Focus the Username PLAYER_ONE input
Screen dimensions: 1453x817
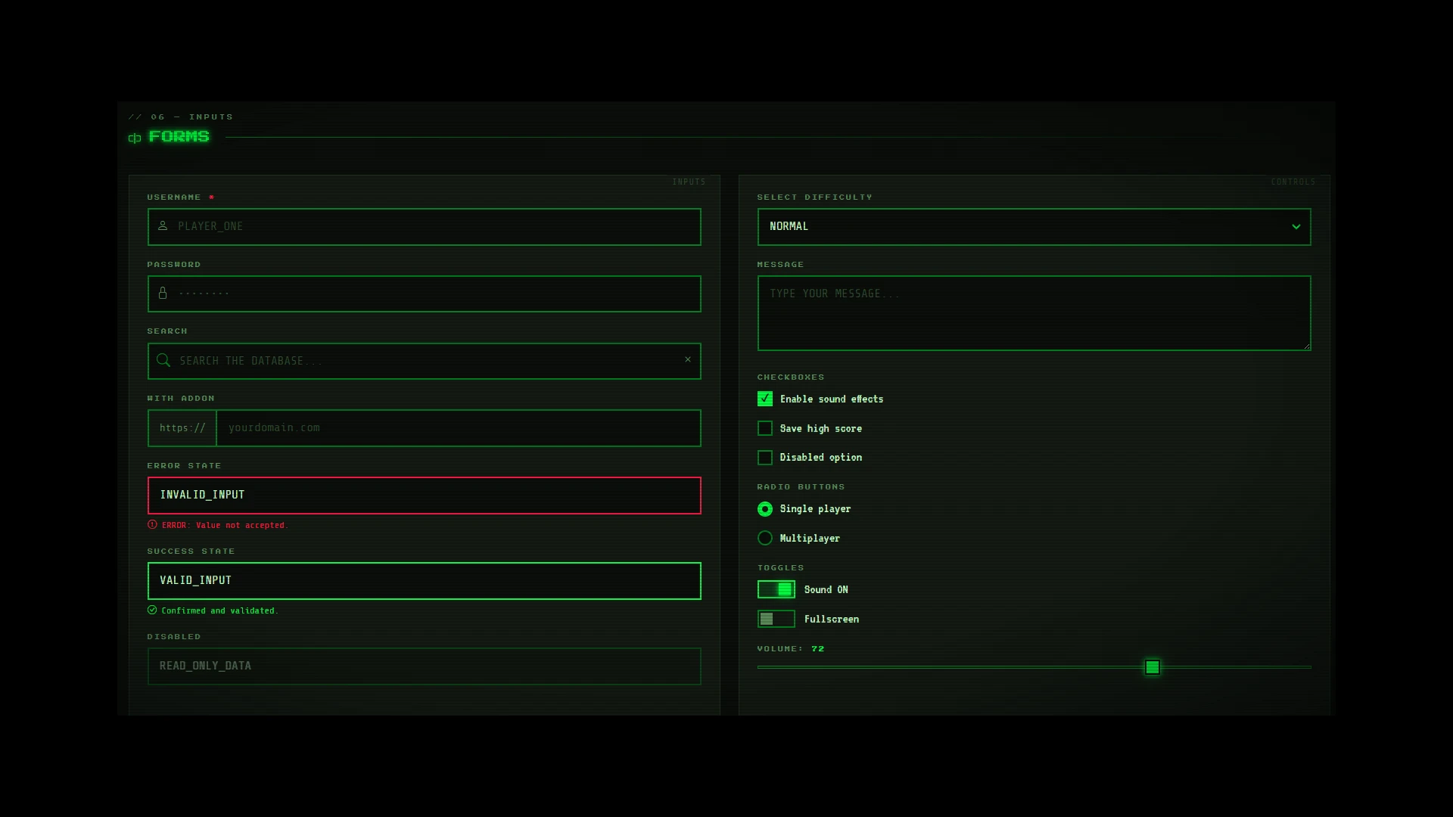tap(424, 226)
